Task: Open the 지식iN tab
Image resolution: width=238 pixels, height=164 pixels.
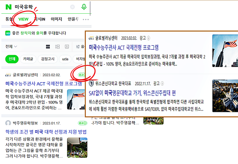Action: pos(40,19)
